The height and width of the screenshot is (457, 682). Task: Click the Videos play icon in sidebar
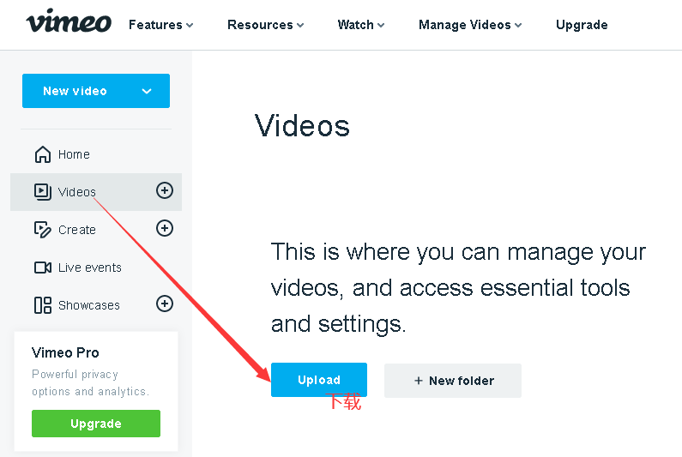click(43, 192)
